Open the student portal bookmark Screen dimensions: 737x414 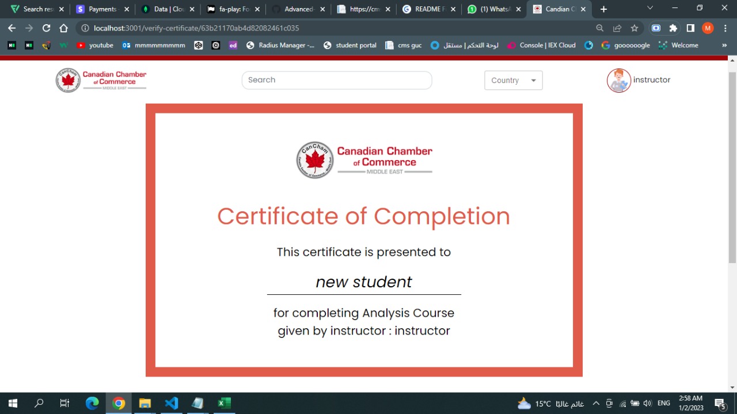pyautogui.click(x=350, y=45)
